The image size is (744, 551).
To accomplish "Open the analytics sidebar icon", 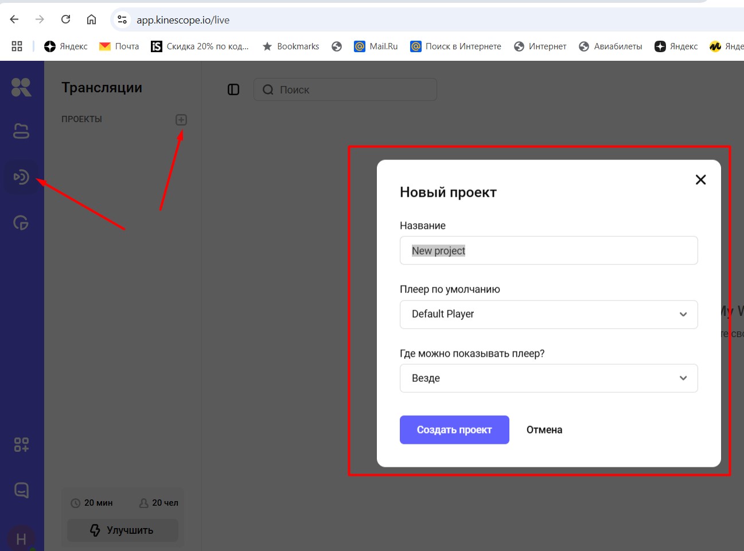I will pos(21,222).
